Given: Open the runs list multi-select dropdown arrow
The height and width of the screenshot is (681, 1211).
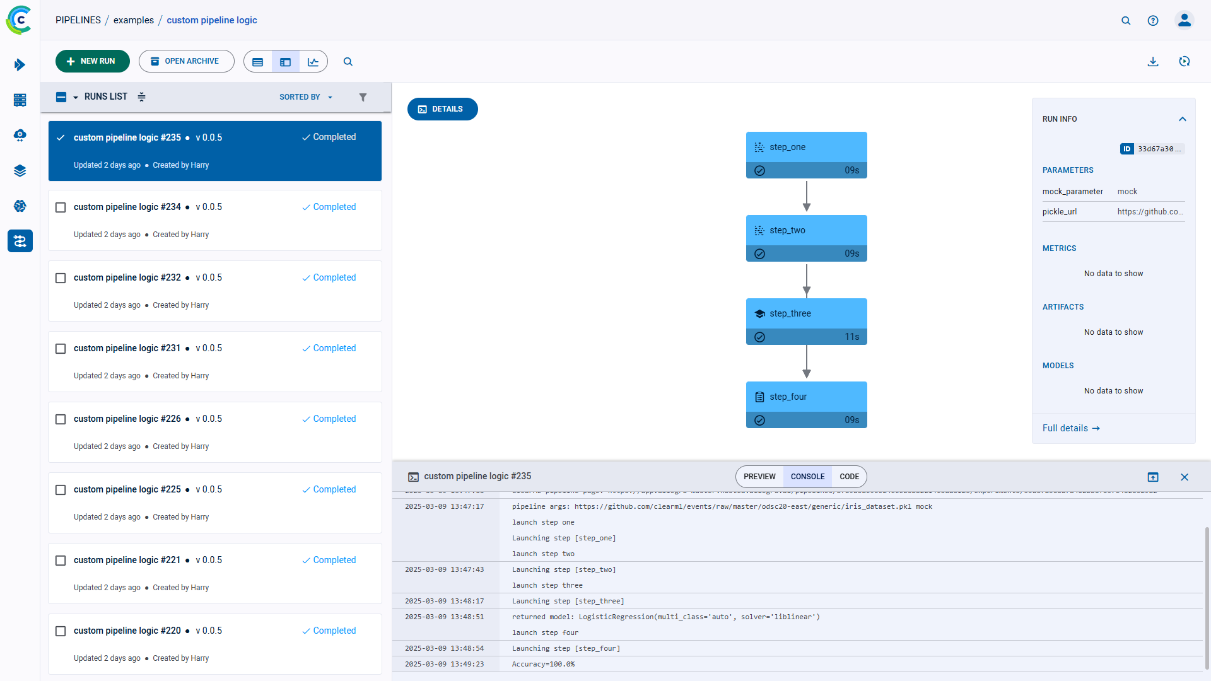Looking at the screenshot, I should pos(75,97).
